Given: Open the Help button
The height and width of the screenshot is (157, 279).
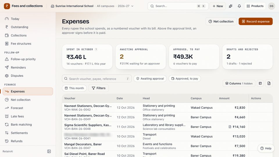Looking at the screenshot, I should [x=266, y=148].
